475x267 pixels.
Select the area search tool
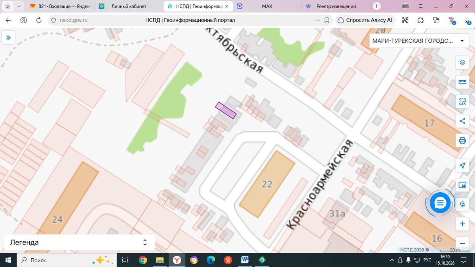coord(462,102)
